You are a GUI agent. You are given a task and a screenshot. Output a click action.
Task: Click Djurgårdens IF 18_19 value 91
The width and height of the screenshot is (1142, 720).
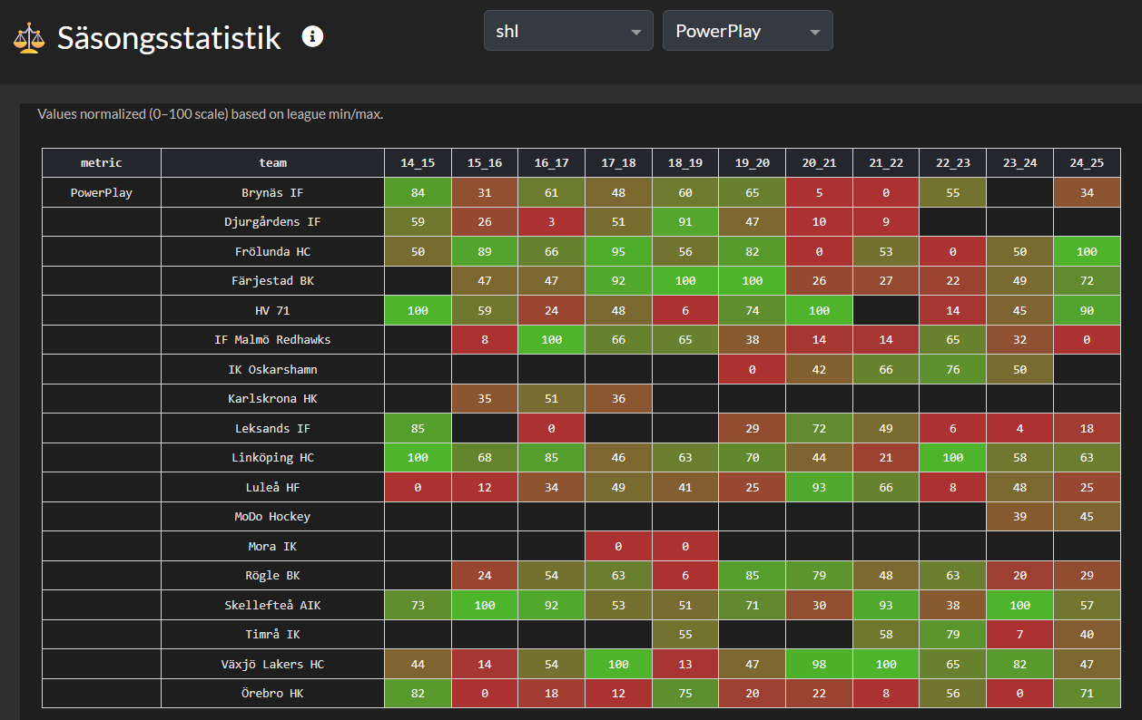tap(685, 222)
